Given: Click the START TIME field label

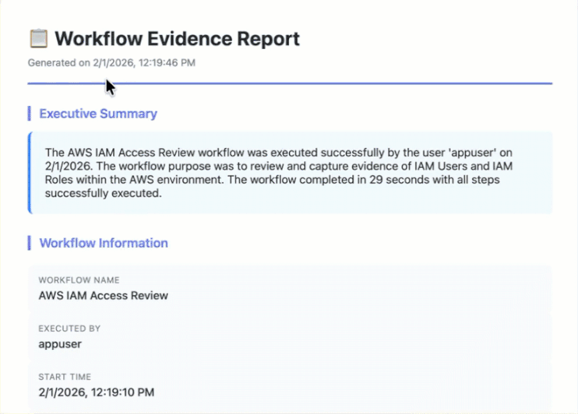Looking at the screenshot, I should 65,377.
